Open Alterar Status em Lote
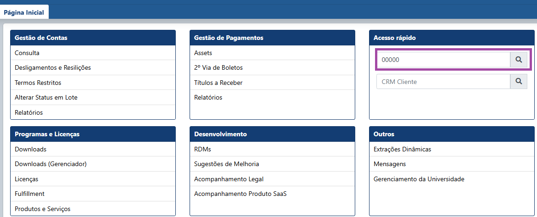 point(46,97)
